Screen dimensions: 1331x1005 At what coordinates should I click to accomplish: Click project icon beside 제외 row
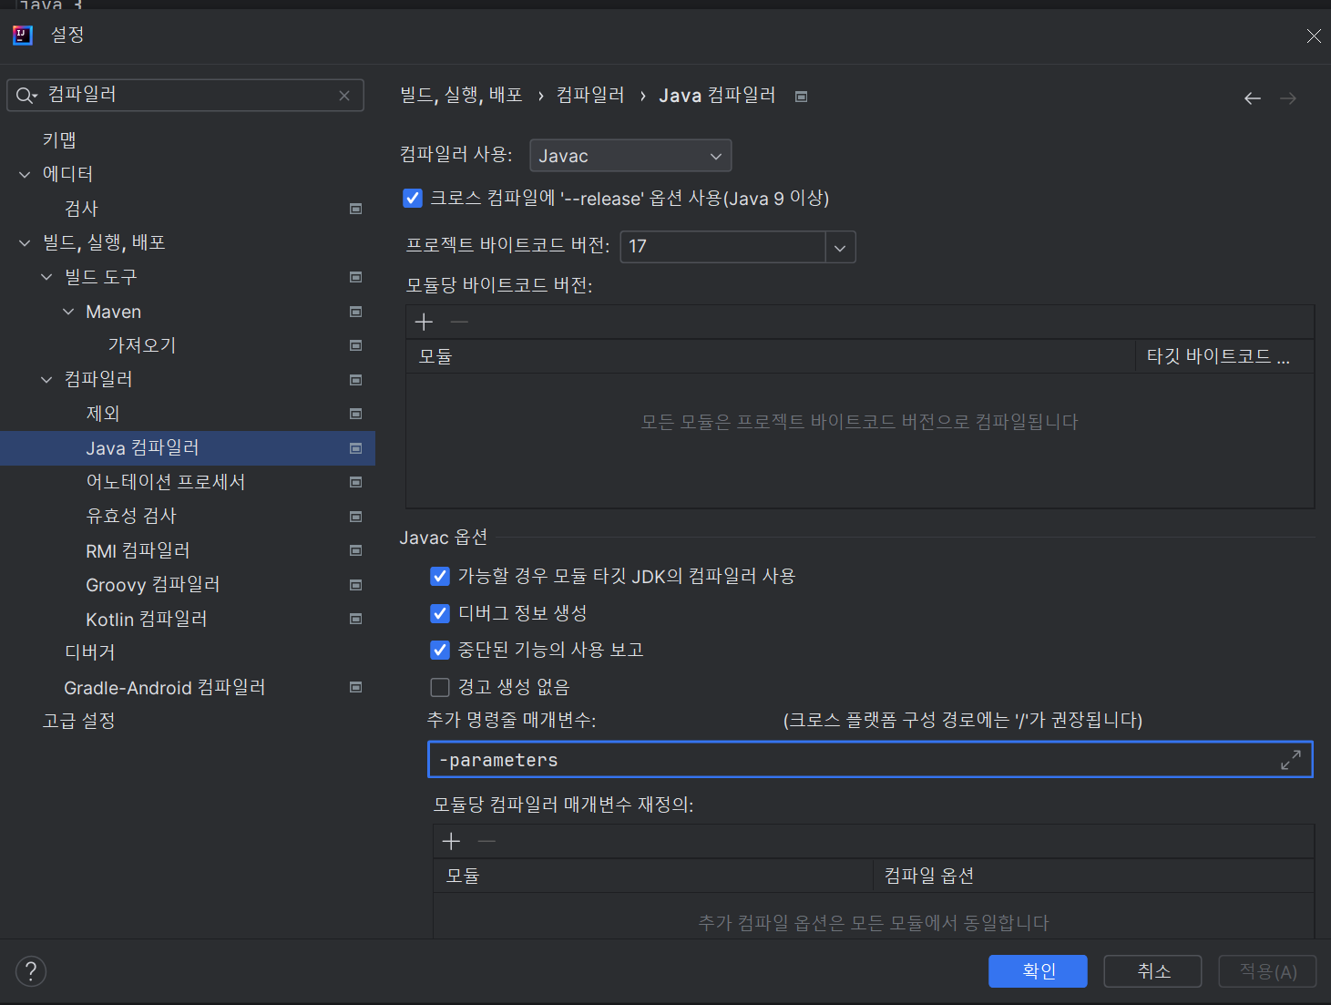pos(356,414)
